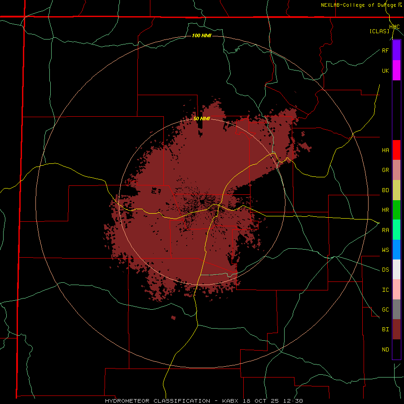Screen dimensions: 404x404
Task: Click the red HA legend color swatch
Action: pyautogui.click(x=396, y=150)
